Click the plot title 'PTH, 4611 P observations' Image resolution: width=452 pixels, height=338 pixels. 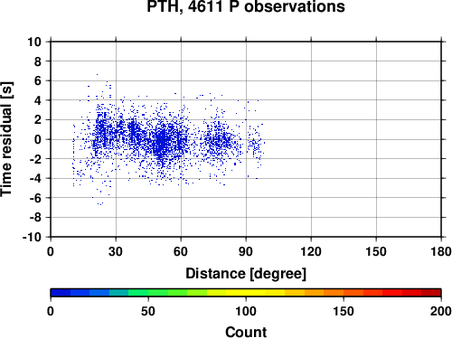pos(246,6)
